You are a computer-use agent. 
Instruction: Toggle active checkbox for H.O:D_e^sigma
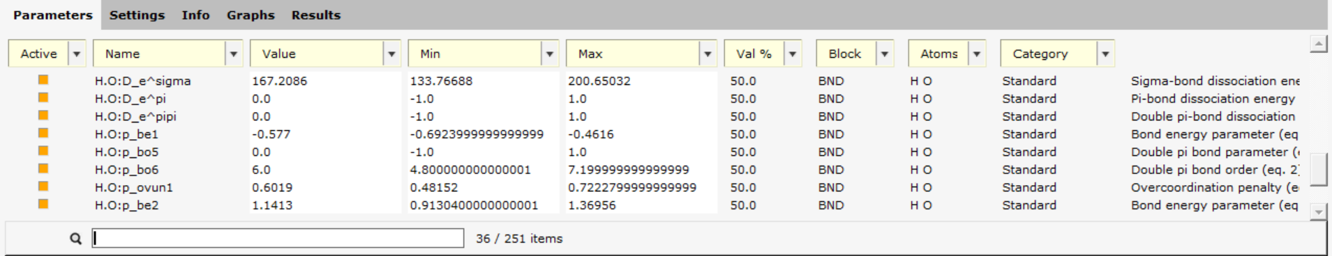click(x=43, y=80)
